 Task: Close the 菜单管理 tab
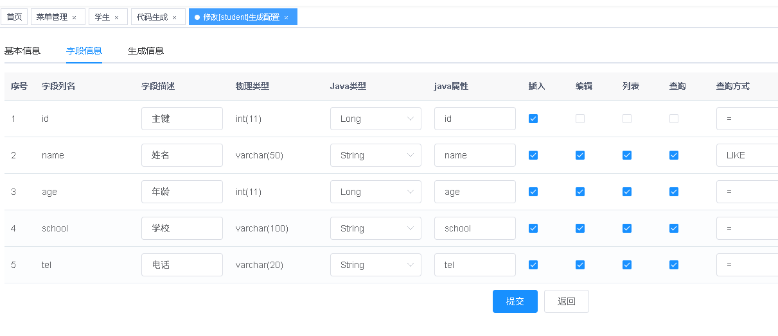tap(75, 17)
